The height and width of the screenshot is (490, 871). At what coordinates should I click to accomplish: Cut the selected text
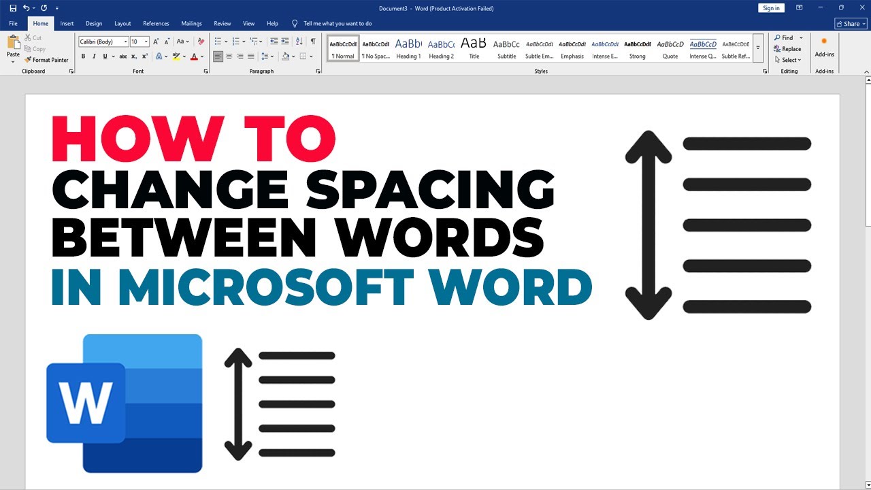pos(33,38)
